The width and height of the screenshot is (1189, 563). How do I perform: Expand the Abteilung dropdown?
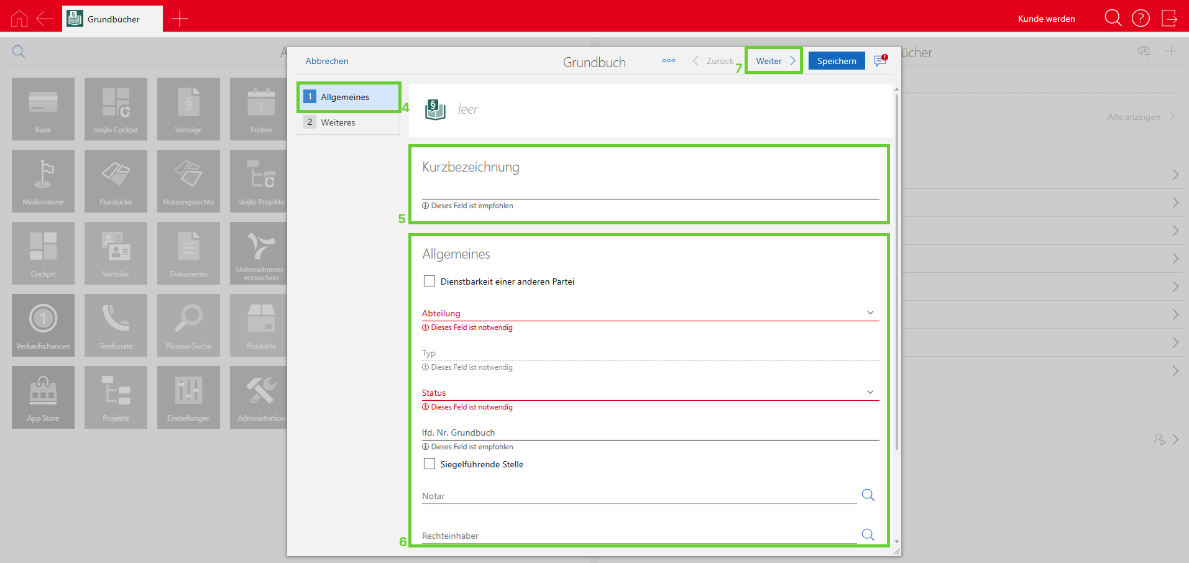tap(870, 313)
